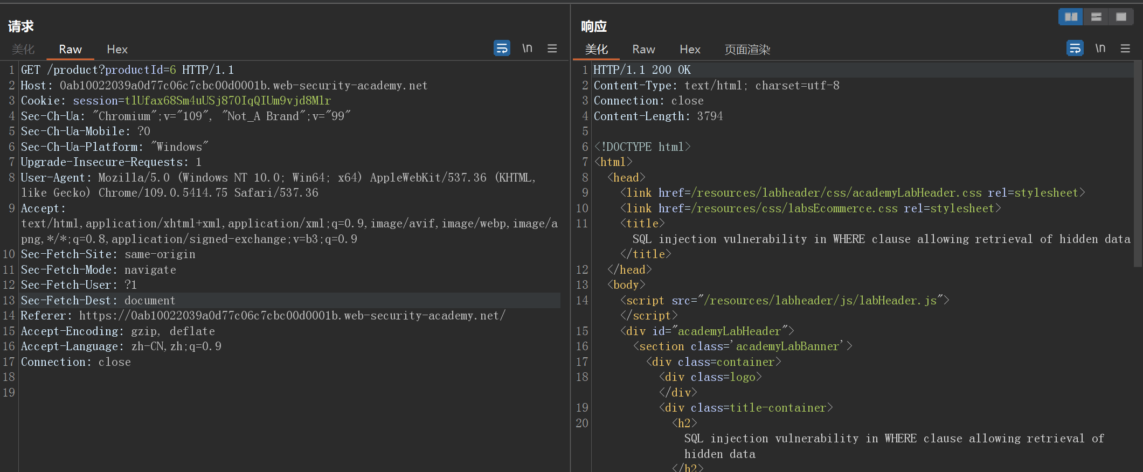1143x472 pixels.
Task: Open response panel hamburger options menu
Action: click(1125, 48)
